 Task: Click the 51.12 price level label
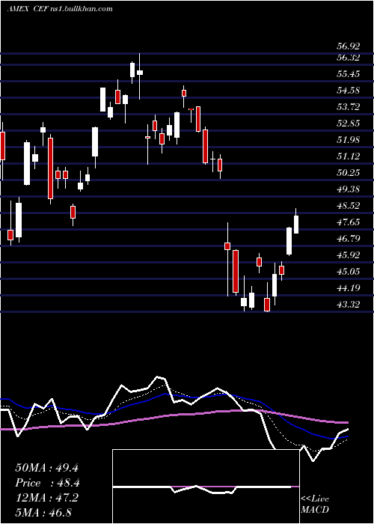click(348, 156)
